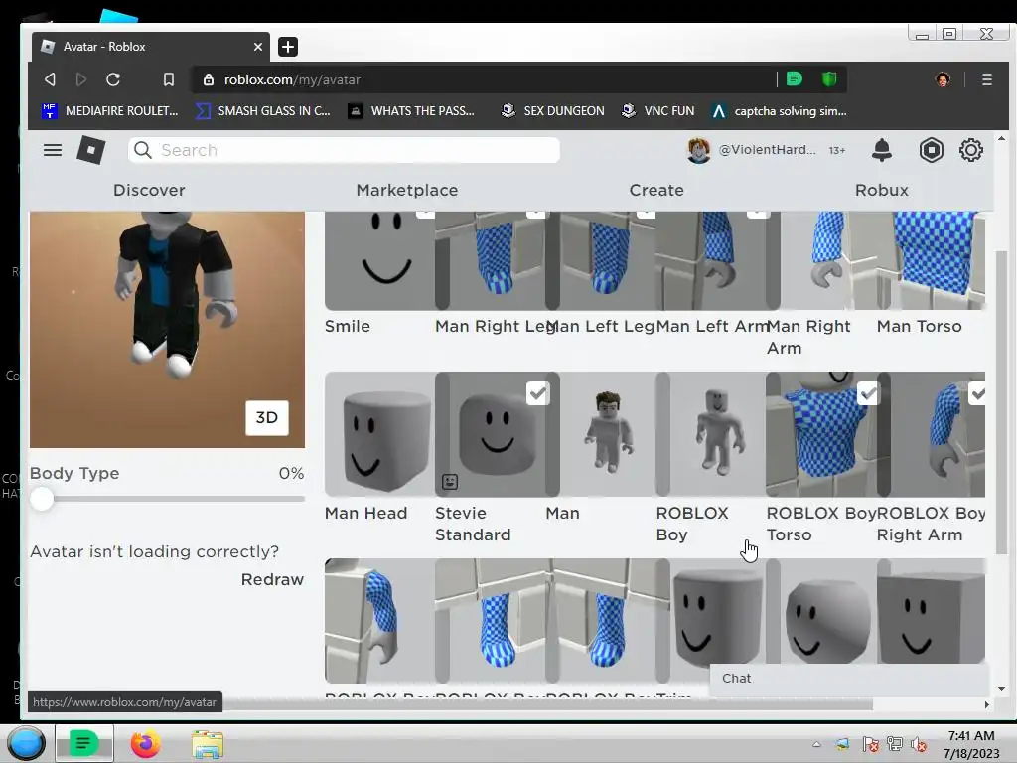Click the Body Type slider handle
Screen dimensions: 1017x763
(x=42, y=499)
